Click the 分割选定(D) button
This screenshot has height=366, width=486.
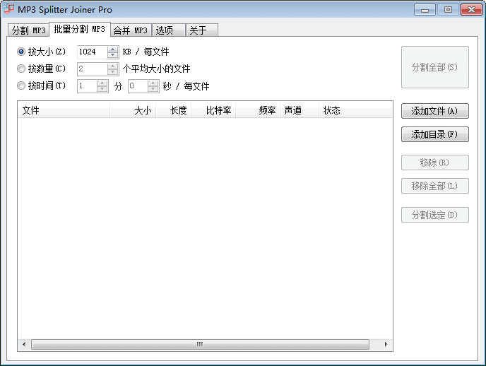tap(435, 215)
